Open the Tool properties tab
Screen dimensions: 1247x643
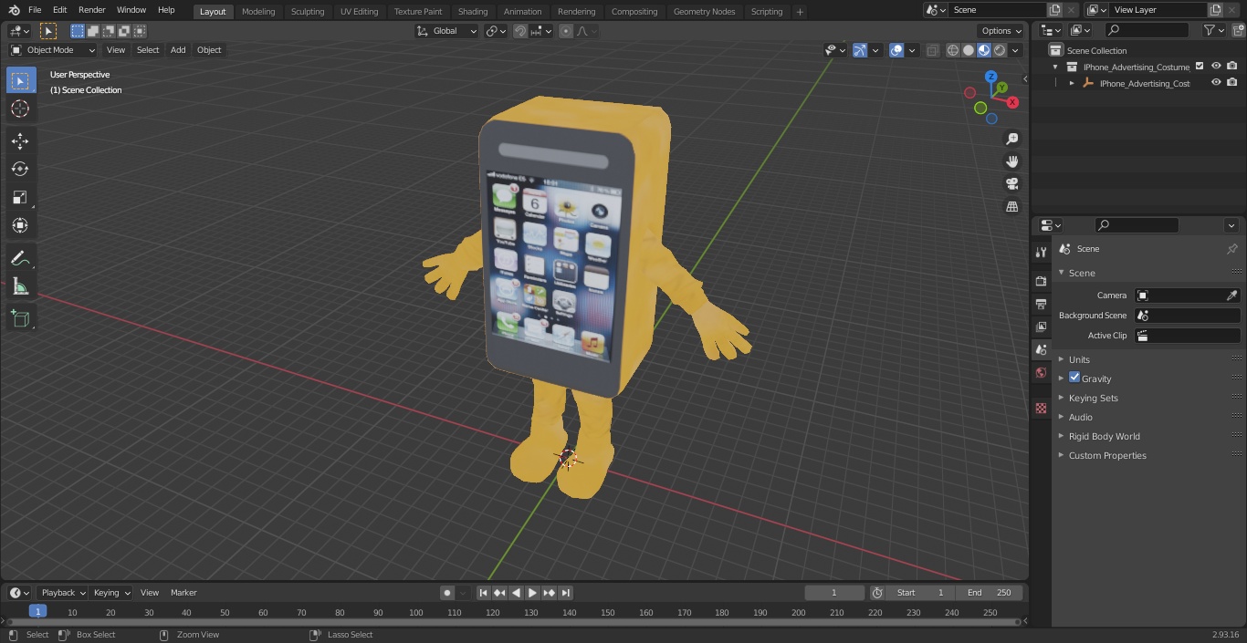click(x=1041, y=253)
